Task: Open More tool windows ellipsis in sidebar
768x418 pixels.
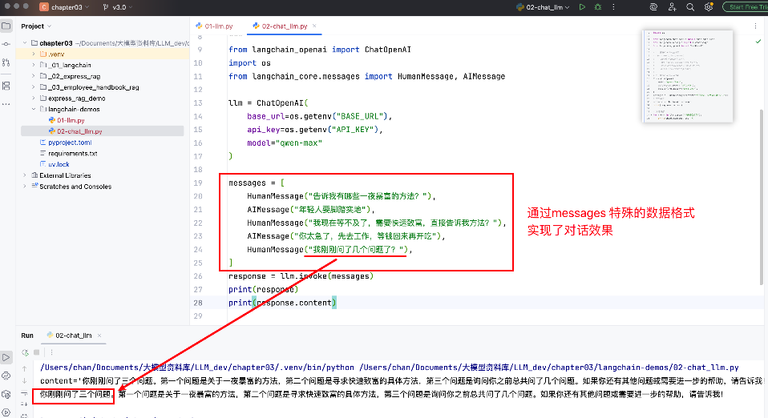Action: point(6,104)
